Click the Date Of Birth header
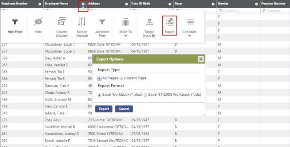 click(x=141, y=4)
